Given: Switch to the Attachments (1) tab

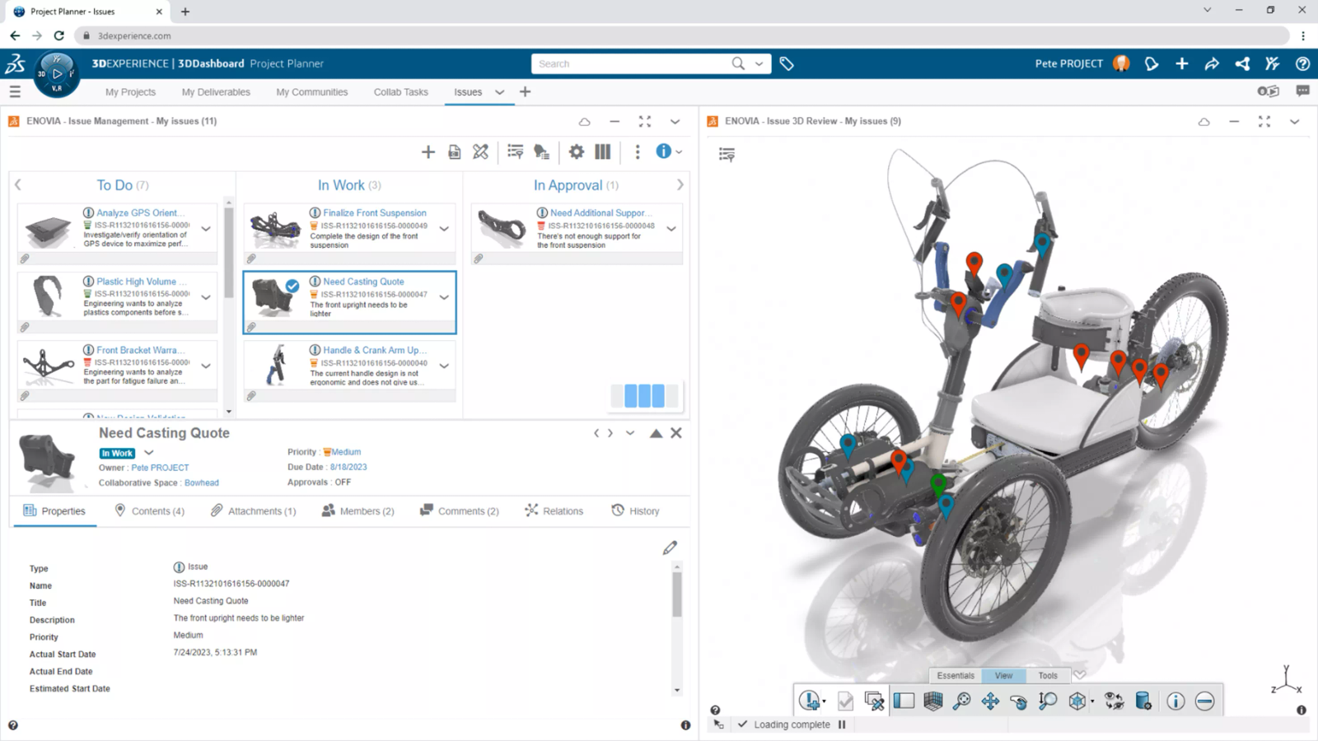Looking at the screenshot, I should pos(253,510).
